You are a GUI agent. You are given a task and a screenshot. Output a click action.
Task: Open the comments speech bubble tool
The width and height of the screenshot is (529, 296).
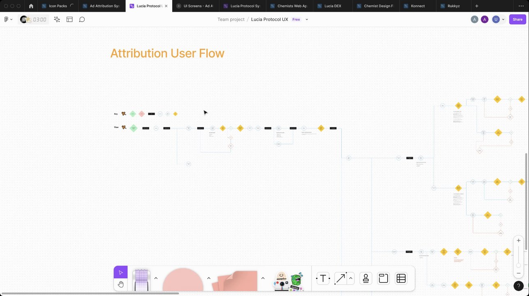tap(82, 19)
